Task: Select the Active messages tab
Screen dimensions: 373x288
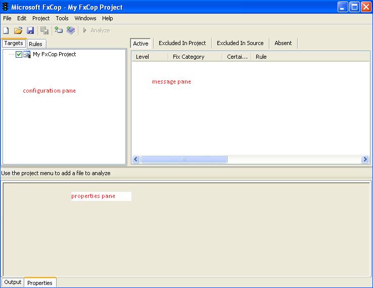Action: [141, 44]
